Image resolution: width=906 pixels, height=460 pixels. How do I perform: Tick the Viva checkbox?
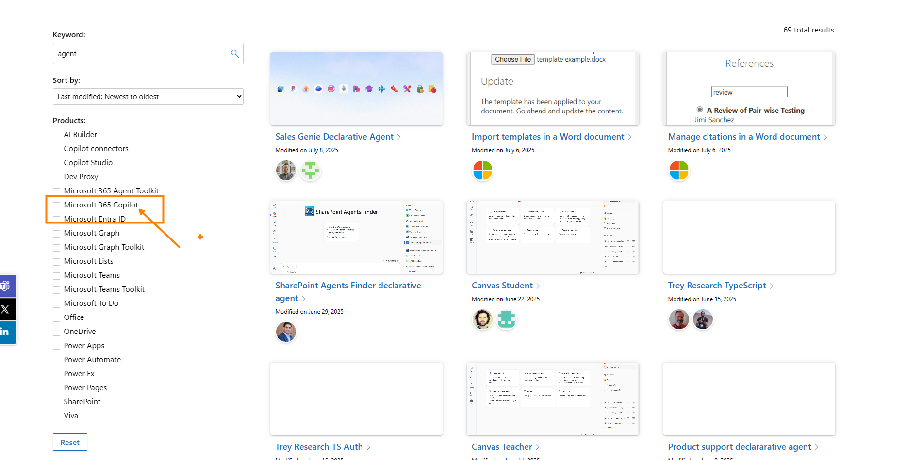pos(57,416)
